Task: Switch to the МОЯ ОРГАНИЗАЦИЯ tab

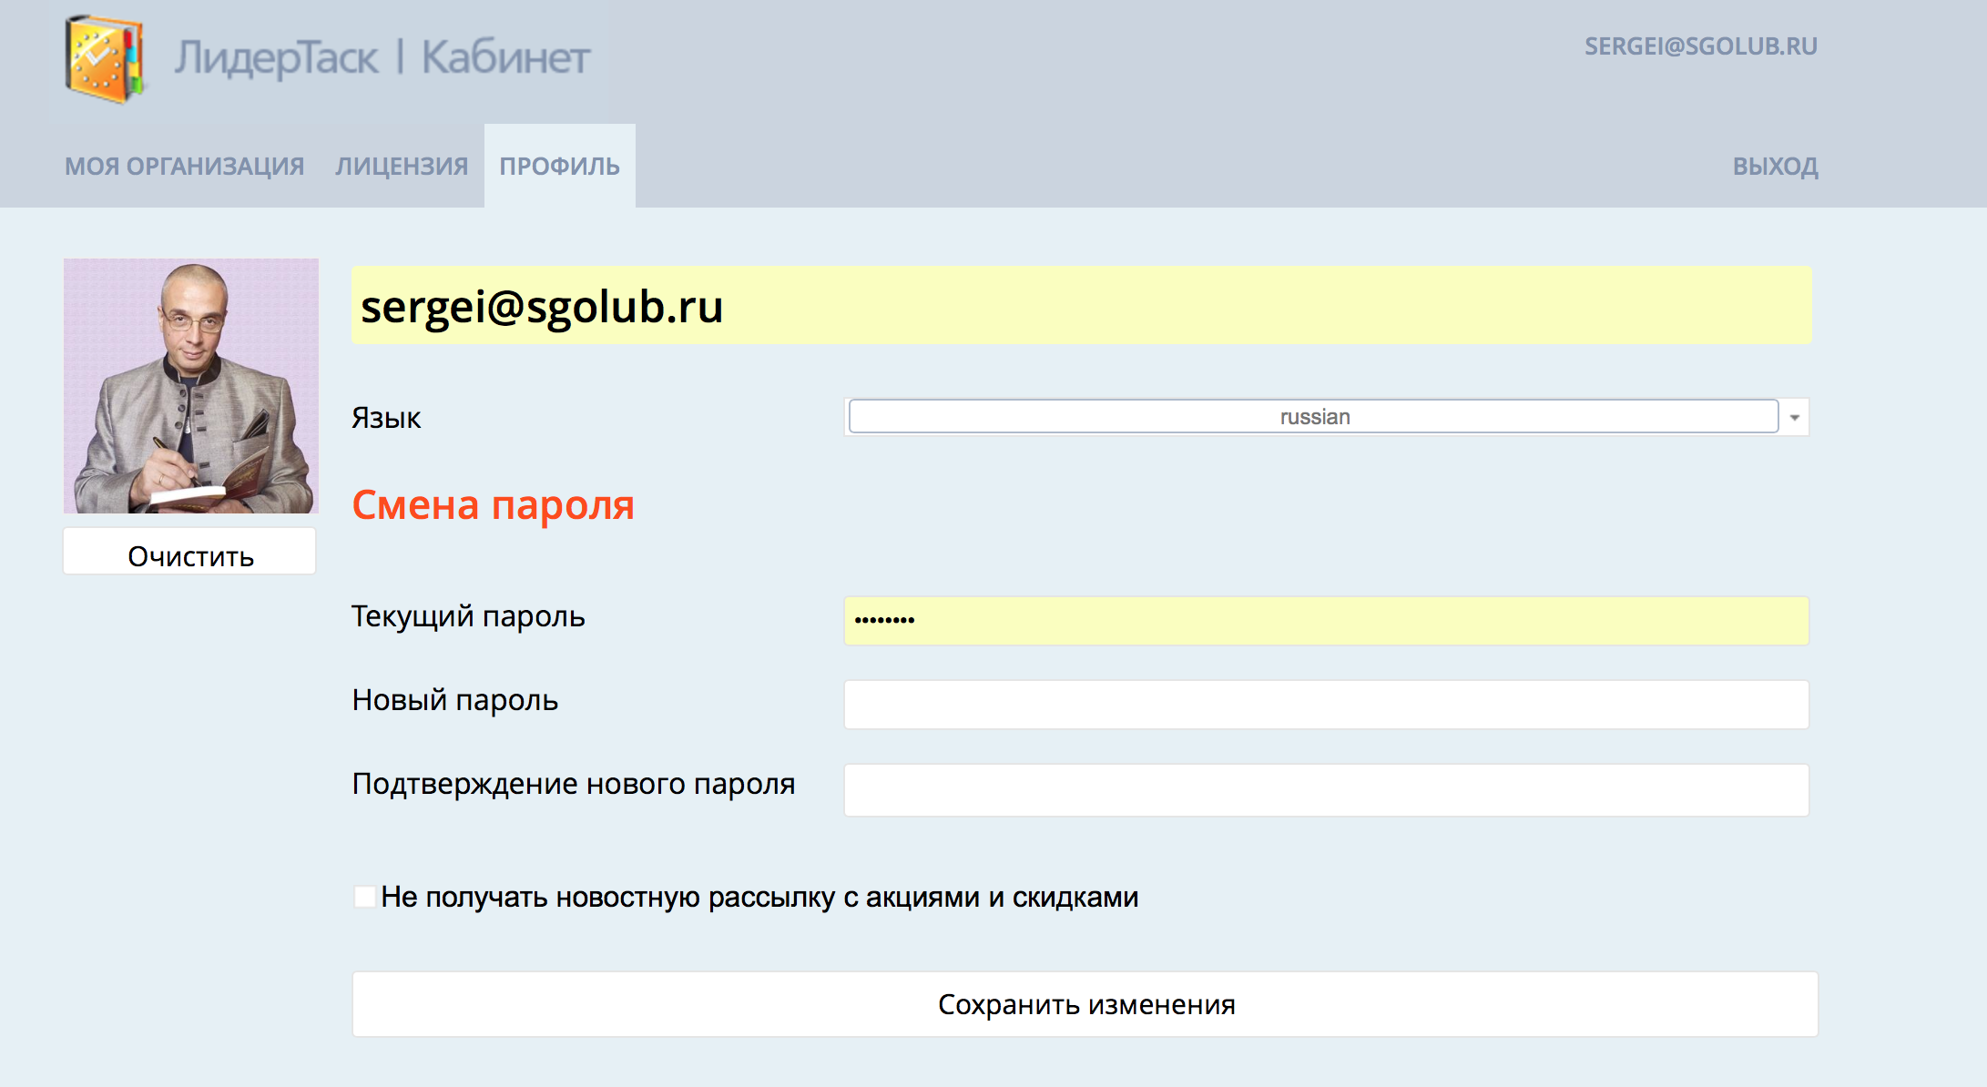Action: tap(184, 167)
